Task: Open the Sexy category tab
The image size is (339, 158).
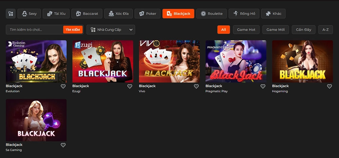Action: point(29,14)
